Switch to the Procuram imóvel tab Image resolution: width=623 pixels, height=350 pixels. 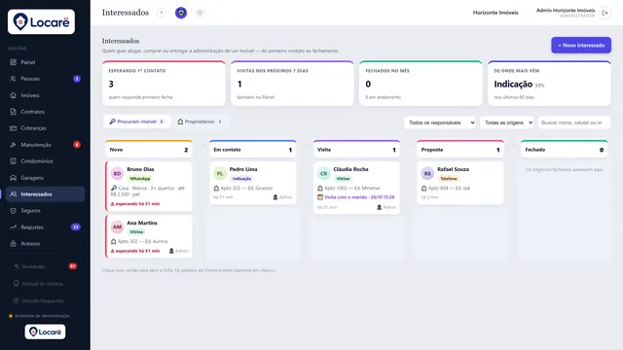[x=136, y=122]
